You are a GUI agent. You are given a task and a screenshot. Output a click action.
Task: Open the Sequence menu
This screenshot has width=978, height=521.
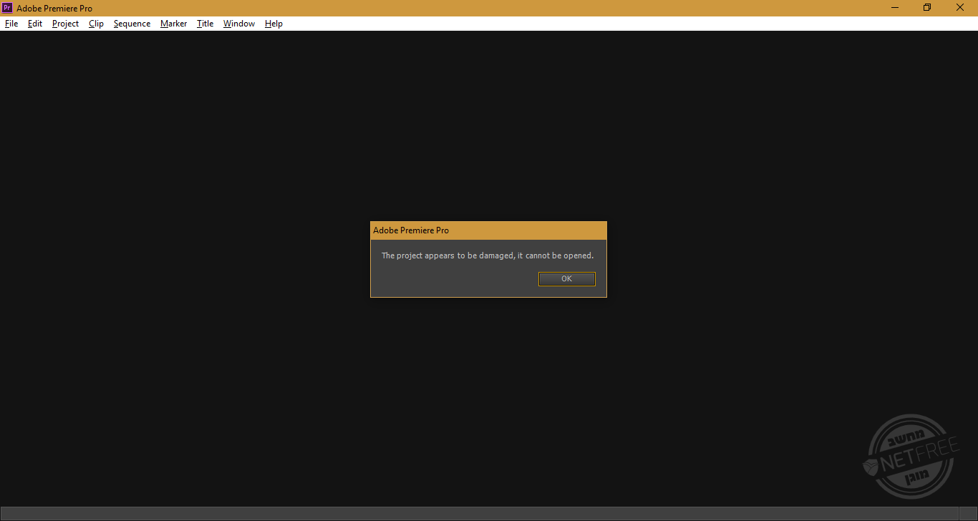132,24
